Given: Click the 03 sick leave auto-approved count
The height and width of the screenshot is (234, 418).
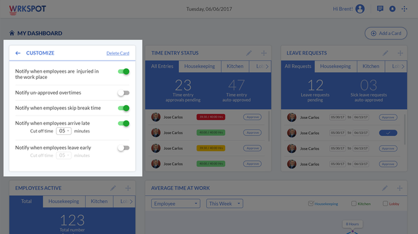Looking at the screenshot, I should coord(369,85).
